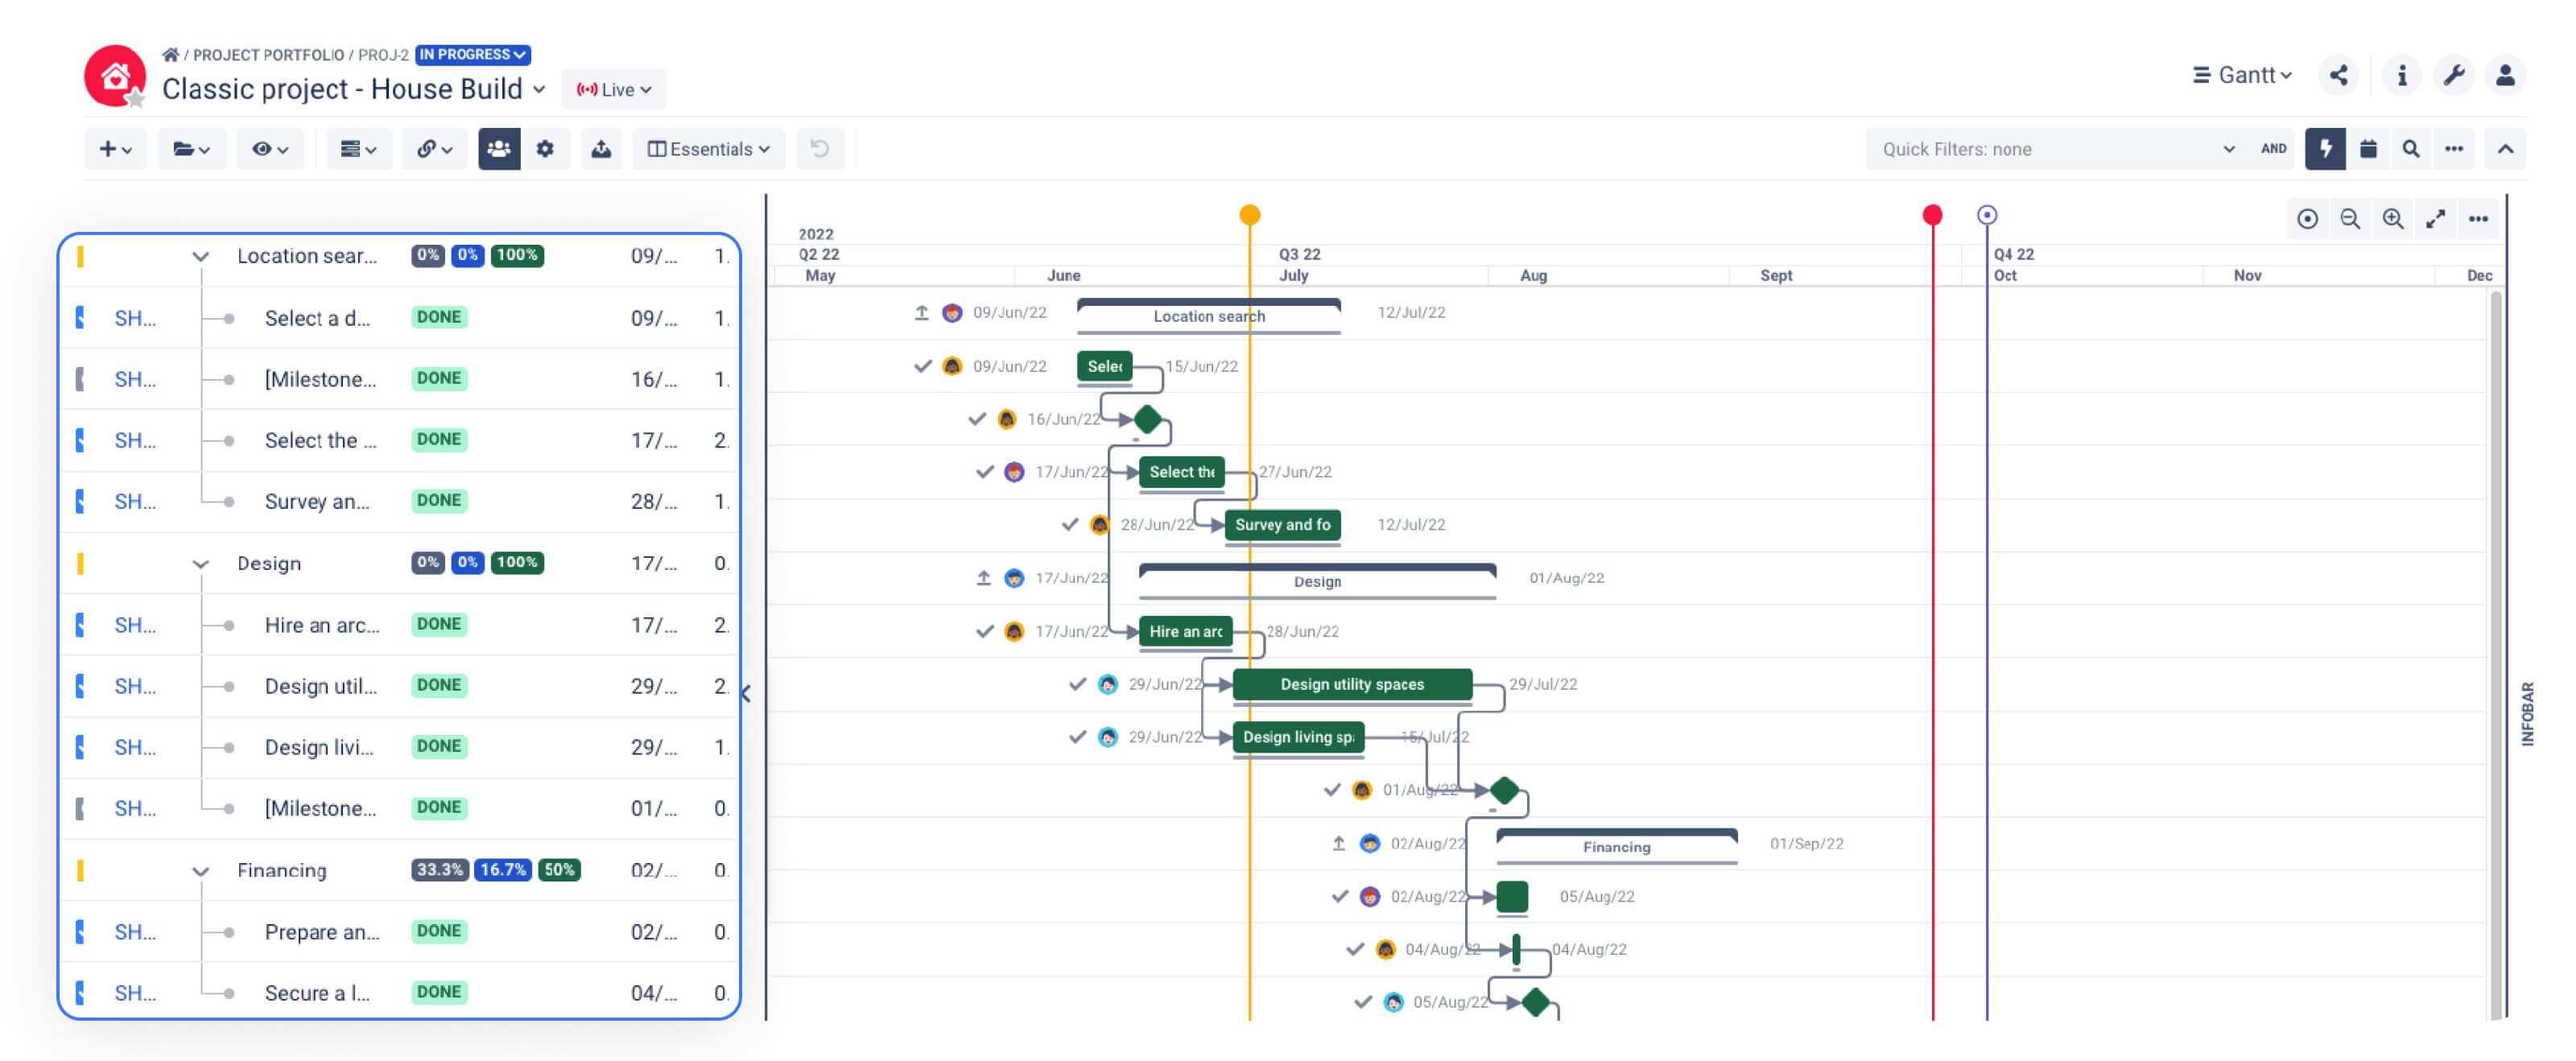Image resolution: width=2576 pixels, height=1061 pixels.
Task: Open the info icon in header
Action: coord(2401,75)
